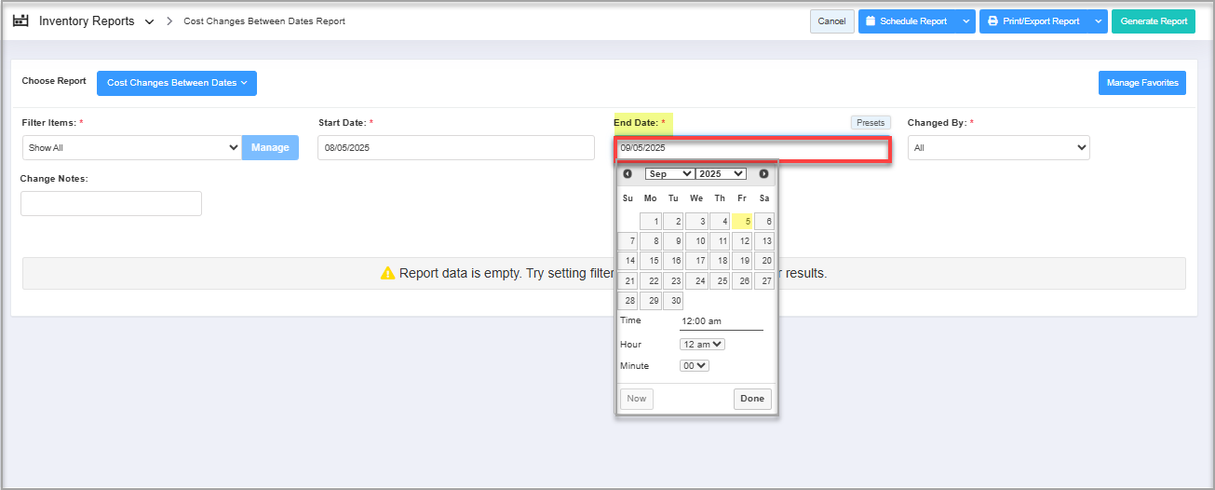Screen dimensions: 1215x490
Task: Go to previous month in calendar
Action: 628,174
